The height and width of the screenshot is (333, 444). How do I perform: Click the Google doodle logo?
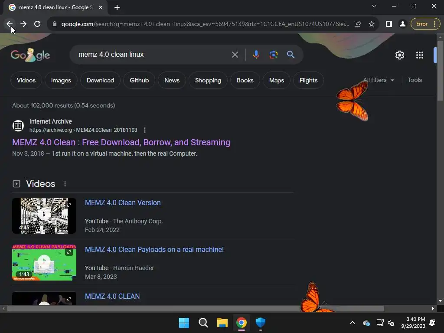tap(30, 55)
